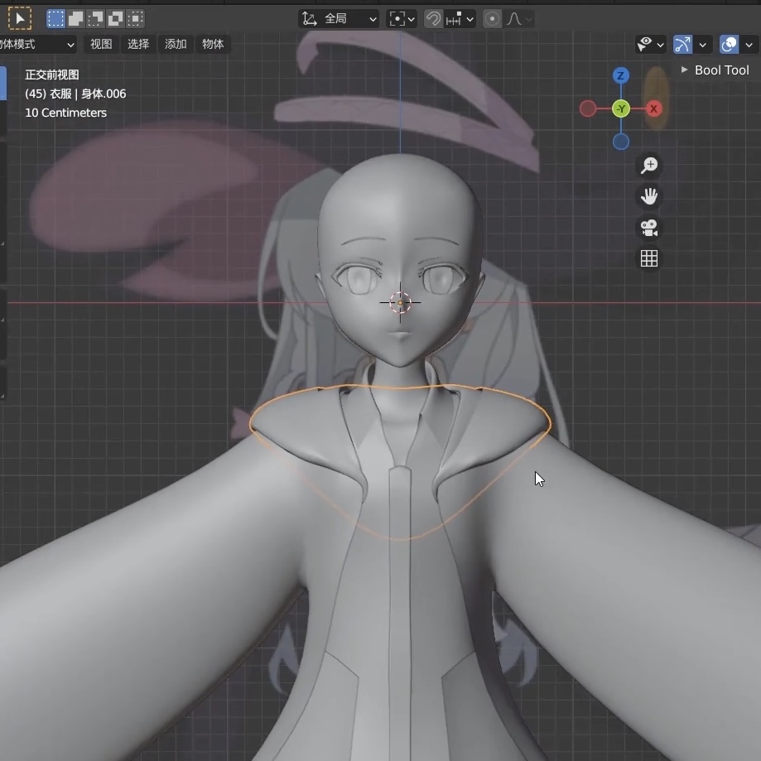Choose Set New Selection mode
761x761 pixels.
coord(55,18)
